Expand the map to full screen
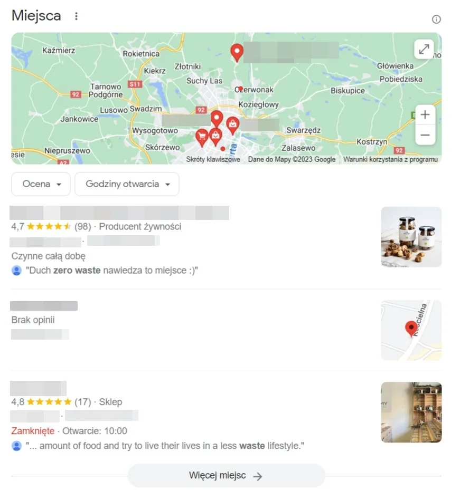The width and height of the screenshot is (460, 500). pos(424,49)
